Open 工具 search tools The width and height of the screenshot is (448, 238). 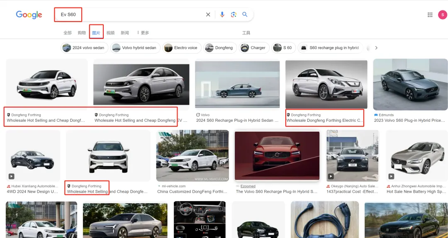246,33
